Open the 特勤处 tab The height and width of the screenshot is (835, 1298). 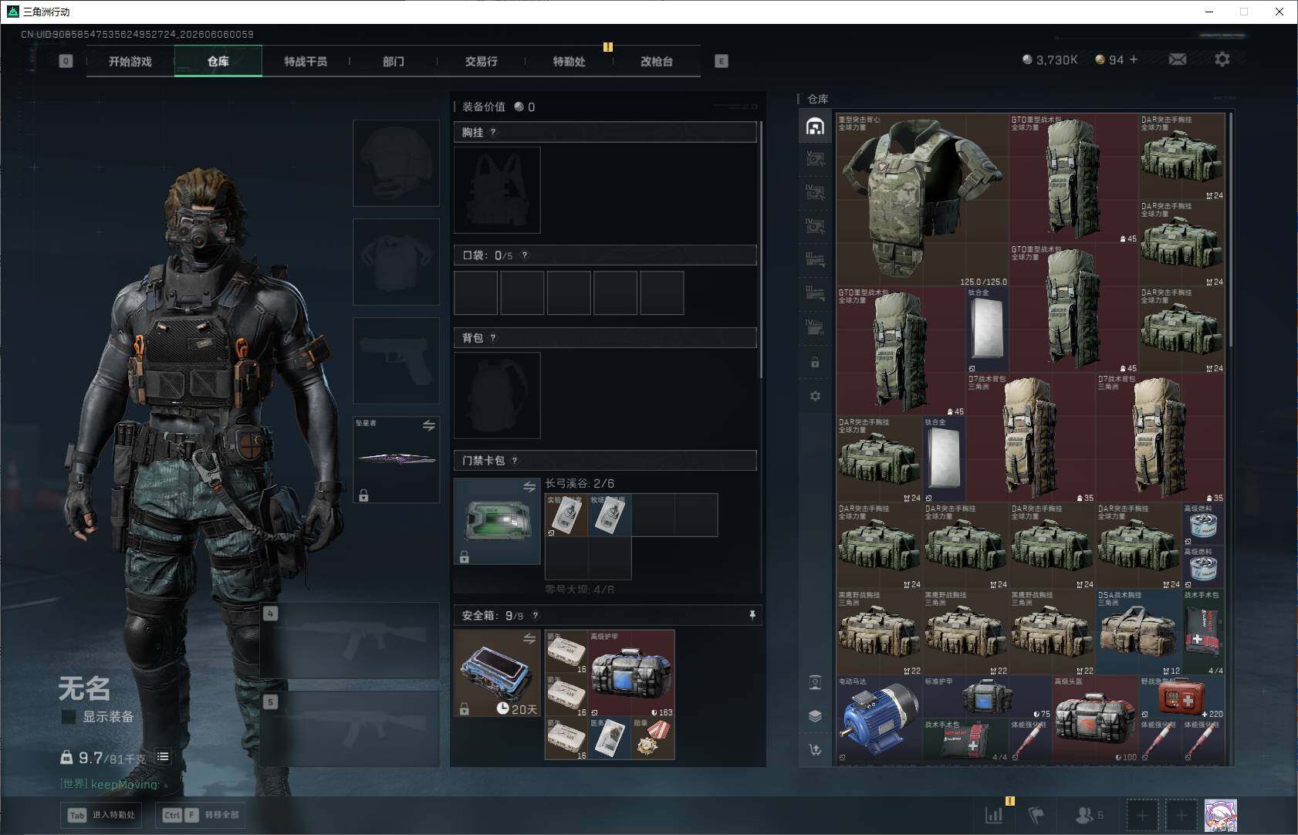[x=569, y=61]
